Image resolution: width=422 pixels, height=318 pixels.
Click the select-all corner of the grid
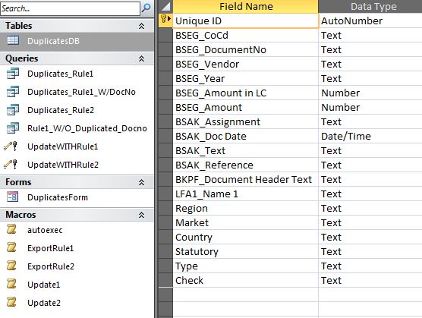(x=165, y=7)
